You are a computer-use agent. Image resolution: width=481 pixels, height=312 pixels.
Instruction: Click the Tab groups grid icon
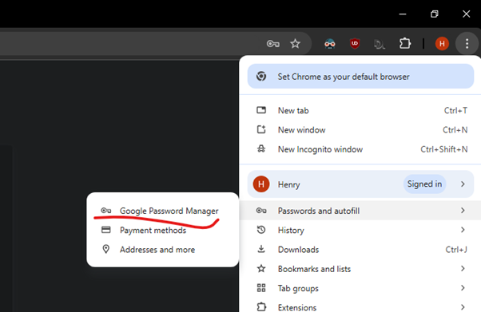click(x=261, y=288)
